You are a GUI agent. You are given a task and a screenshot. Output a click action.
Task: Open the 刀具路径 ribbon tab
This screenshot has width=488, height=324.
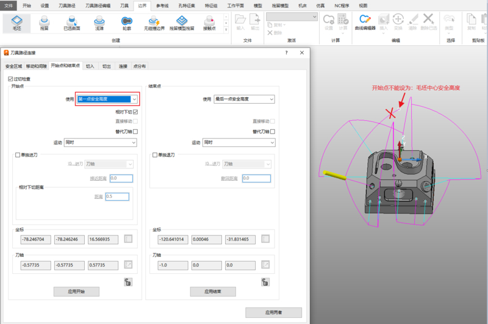pyautogui.click(x=67, y=5)
